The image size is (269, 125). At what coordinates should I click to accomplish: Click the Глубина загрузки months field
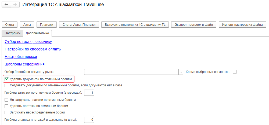[89, 93]
